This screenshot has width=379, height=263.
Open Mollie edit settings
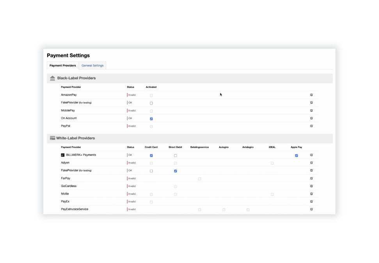[311, 194]
